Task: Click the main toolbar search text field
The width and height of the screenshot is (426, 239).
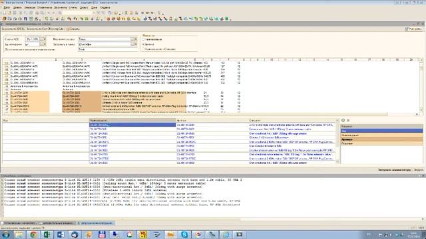Action: pos(77,13)
